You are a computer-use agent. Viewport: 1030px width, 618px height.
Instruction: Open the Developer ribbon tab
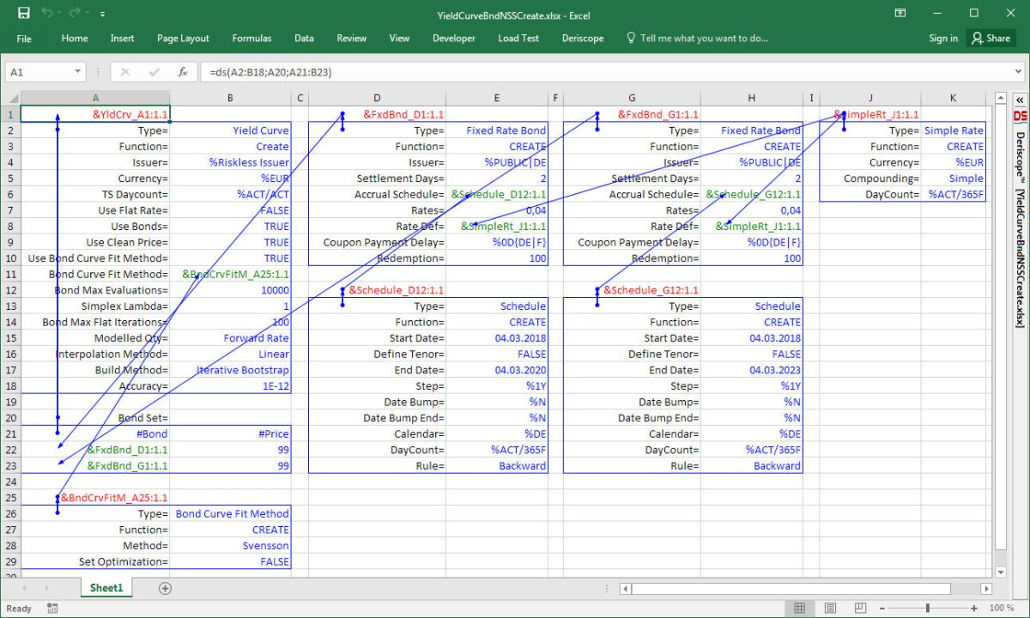click(x=453, y=38)
